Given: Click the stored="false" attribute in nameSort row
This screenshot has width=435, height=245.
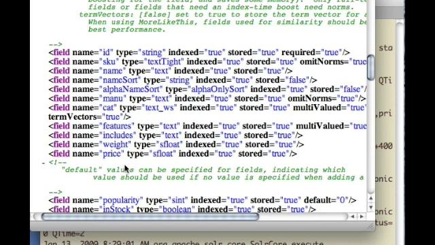Looking at the screenshot, I should 283,80.
